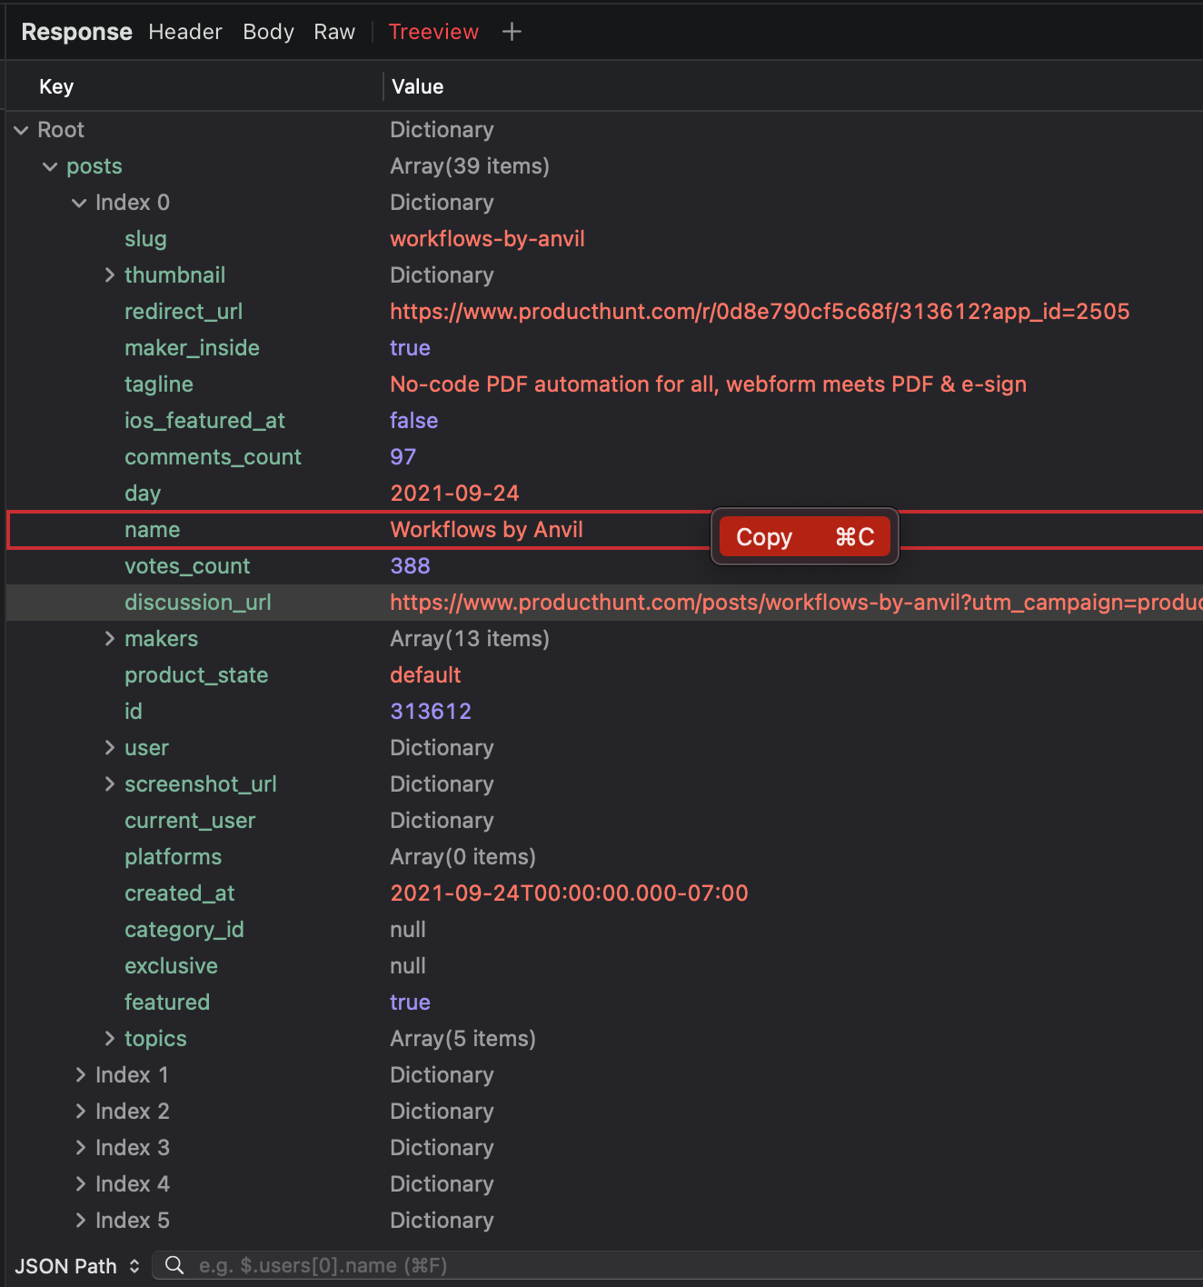Collapse the posts array

(x=50, y=166)
